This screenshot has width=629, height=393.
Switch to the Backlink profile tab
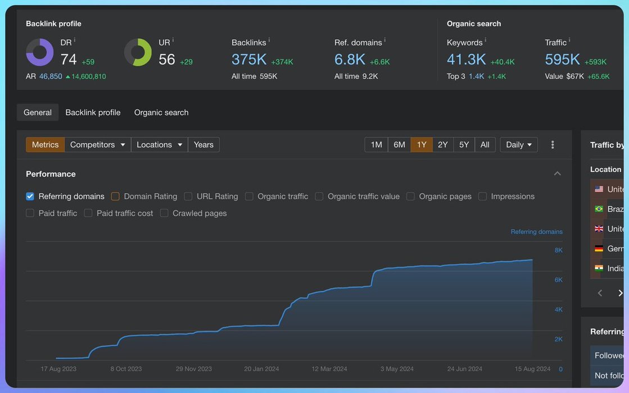coord(93,112)
